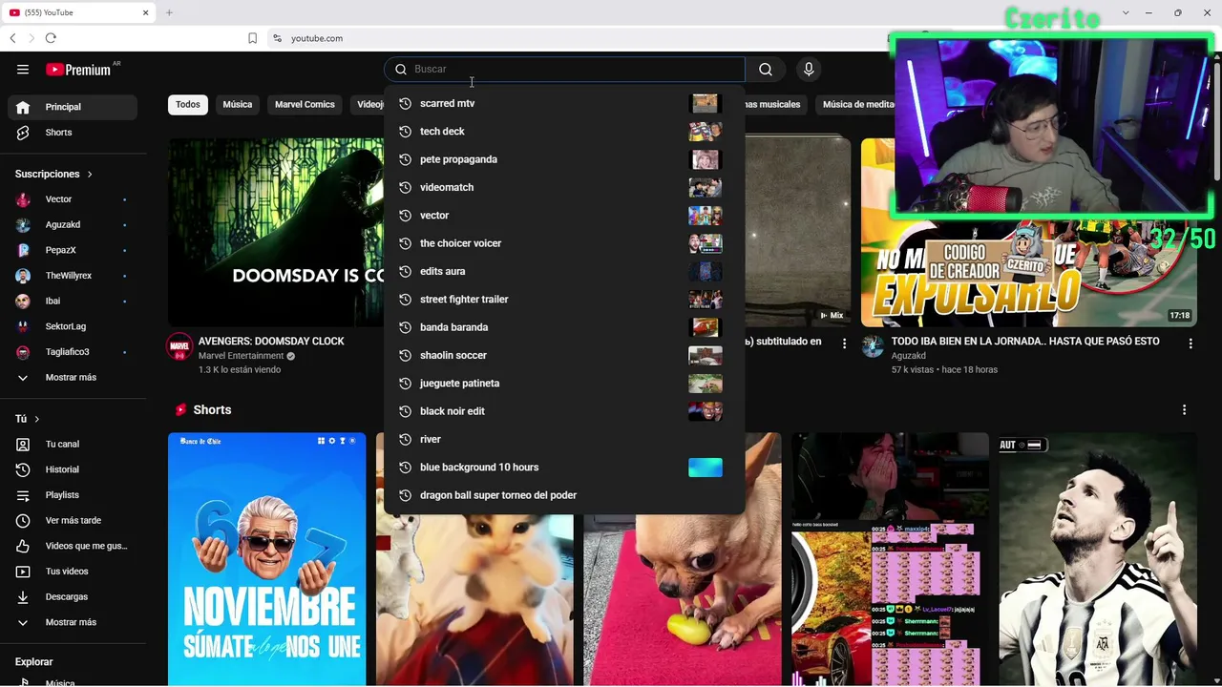Choose 'edits aura' search suggestion
The width and height of the screenshot is (1222, 687).
click(564, 271)
